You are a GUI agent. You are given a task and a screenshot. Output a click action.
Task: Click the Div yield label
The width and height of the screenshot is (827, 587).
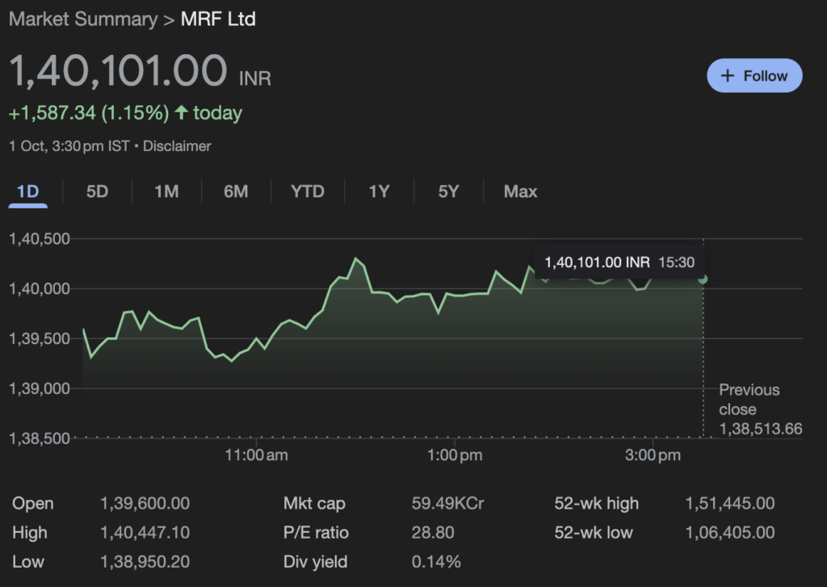tap(316, 562)
